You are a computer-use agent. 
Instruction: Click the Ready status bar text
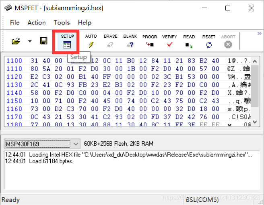10,200
